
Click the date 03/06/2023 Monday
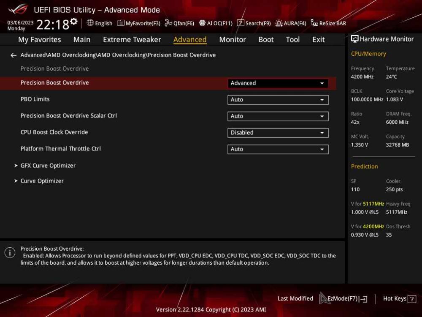(x=20, y=25)
